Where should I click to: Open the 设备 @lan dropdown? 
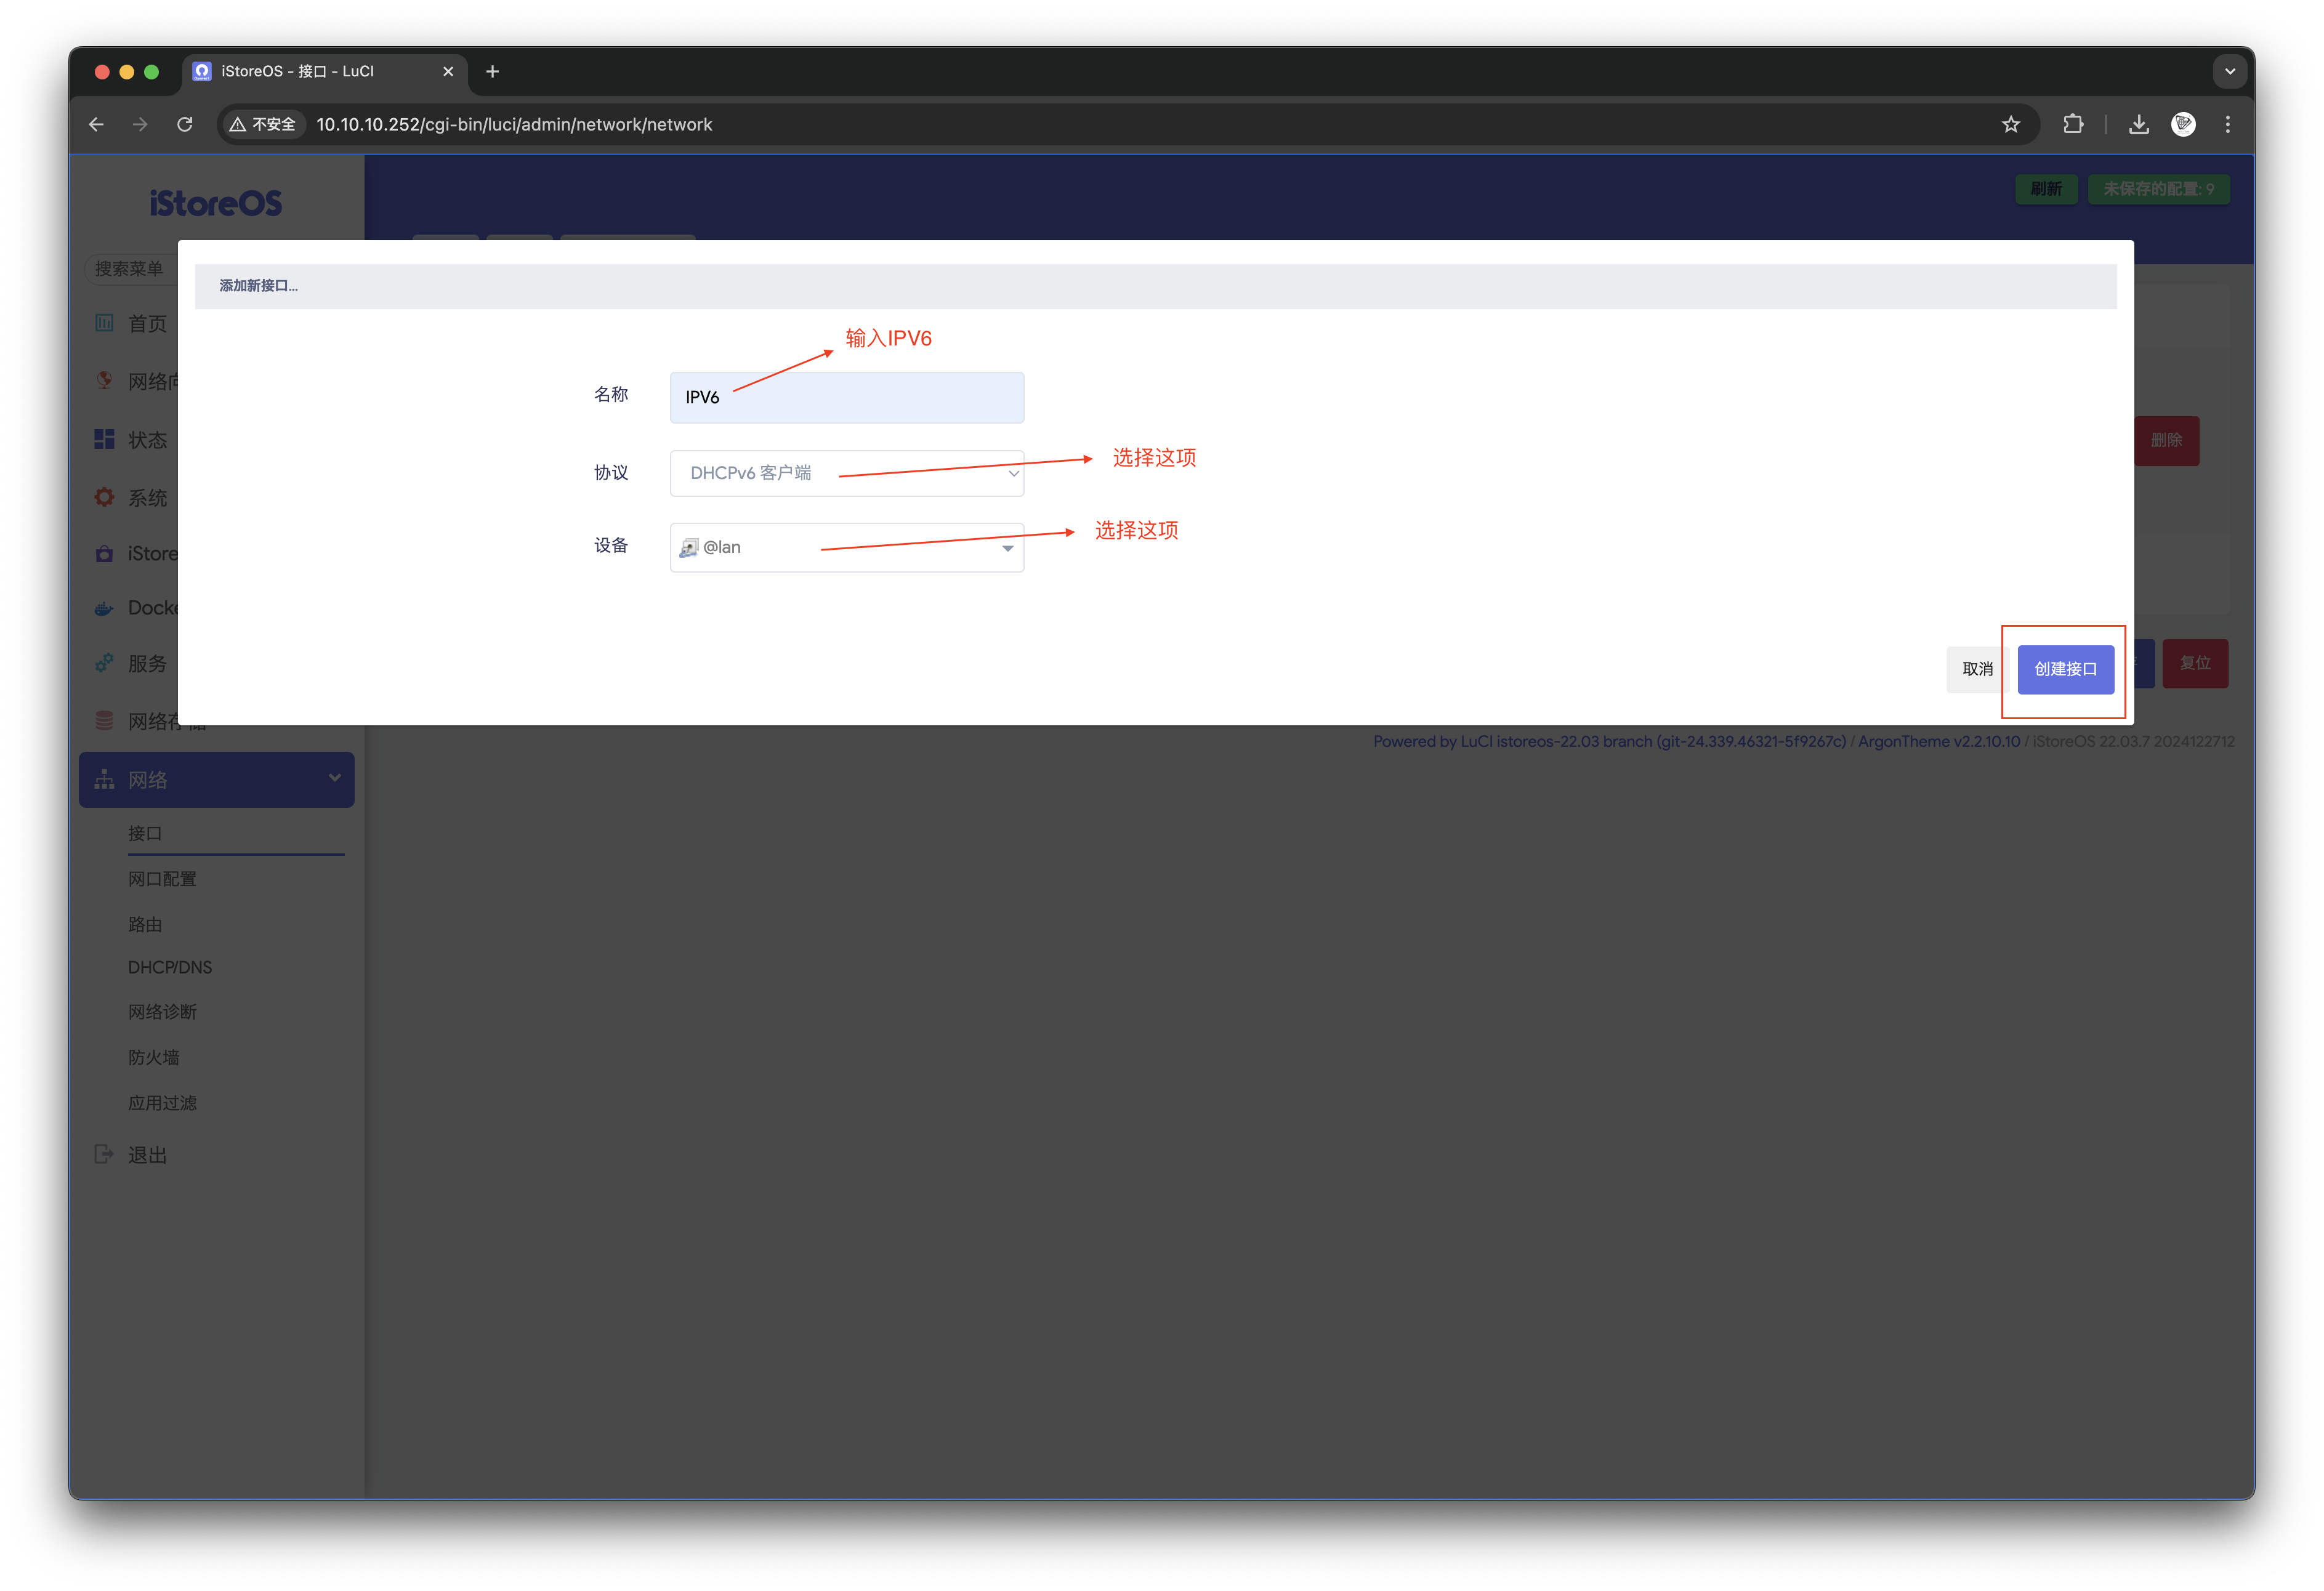pyautogui.click(x=846, y=547)
